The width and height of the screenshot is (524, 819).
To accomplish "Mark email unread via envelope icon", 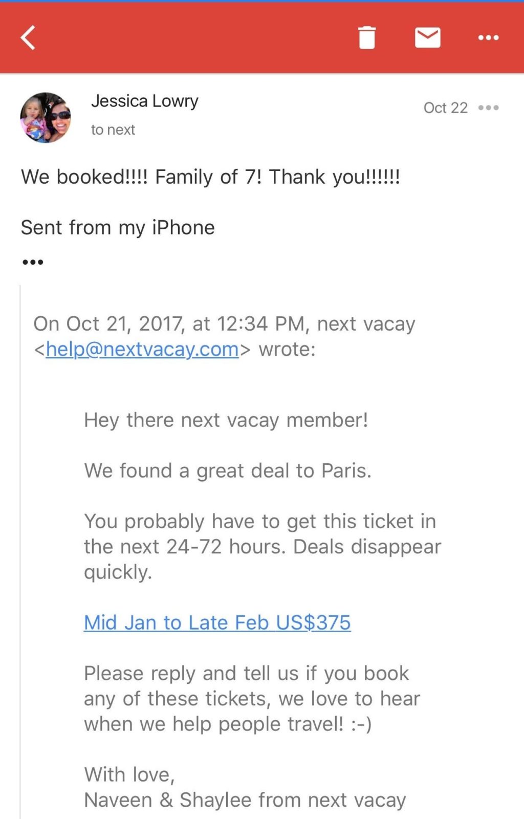I will [427, 37].
